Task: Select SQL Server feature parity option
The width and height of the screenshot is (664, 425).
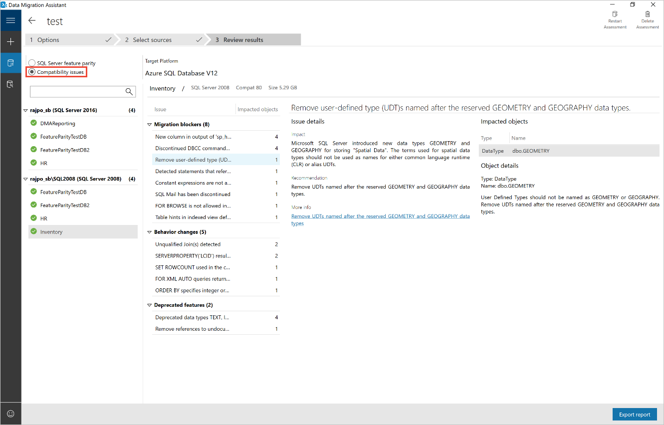Action: click(x=32, y=63)
